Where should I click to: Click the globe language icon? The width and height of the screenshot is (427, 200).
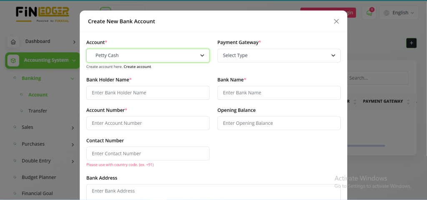[387, 13]
